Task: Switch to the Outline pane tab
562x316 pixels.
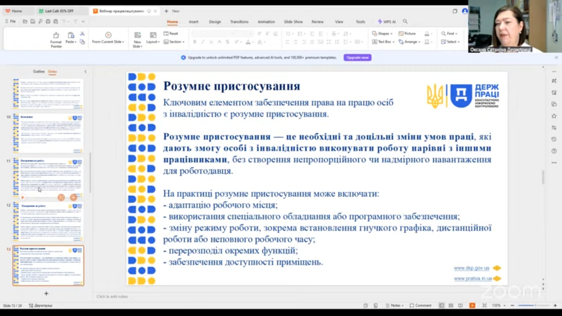Action: 39,71
